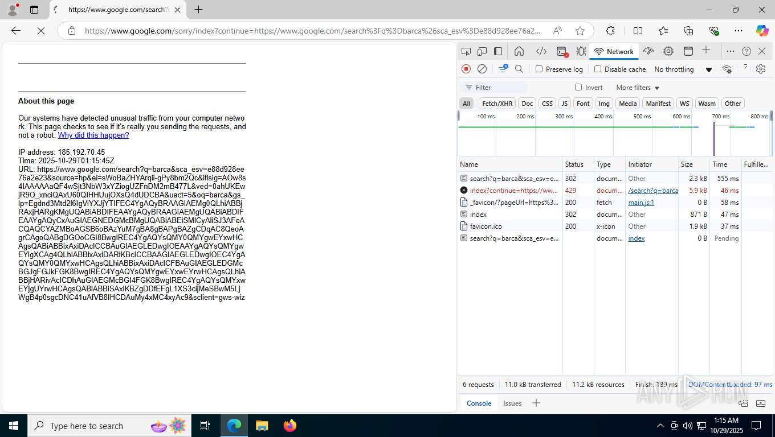Image resolution: width=775 pixels, height=437 pixels.
Task: Filter requests by Doc type
Action: 527,104
